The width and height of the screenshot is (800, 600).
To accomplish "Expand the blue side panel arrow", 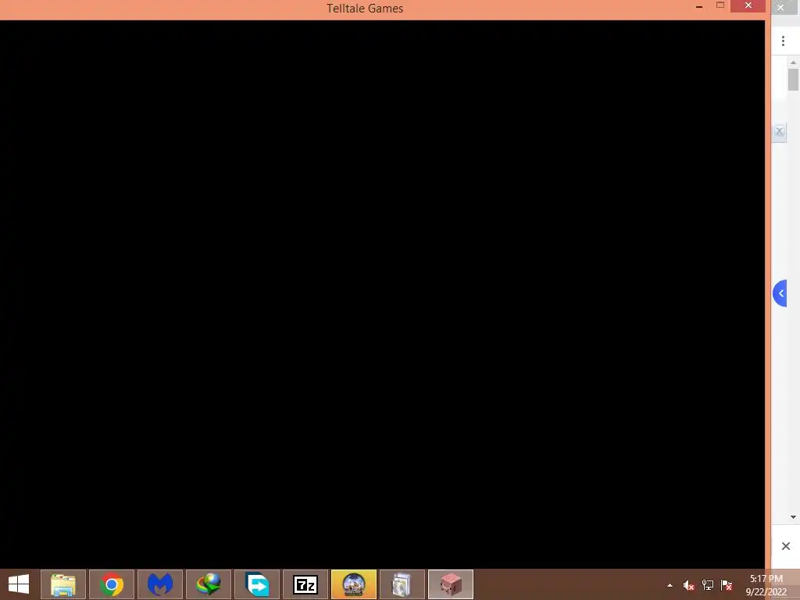I will pyautogui.click(x=780, y=294).
